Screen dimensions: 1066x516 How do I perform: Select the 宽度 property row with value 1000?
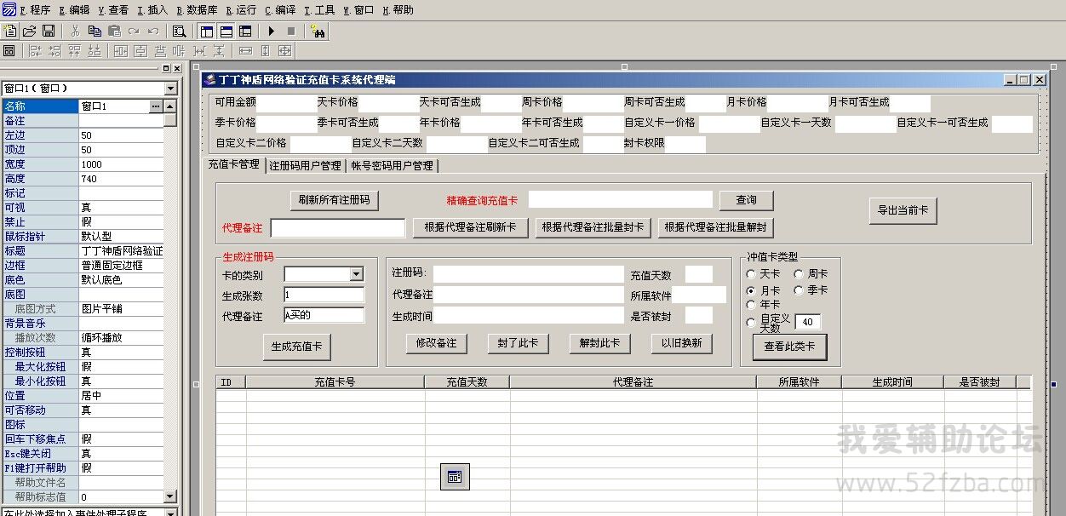[82, 164]
